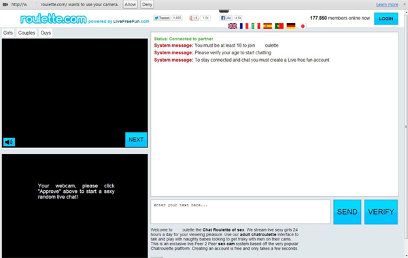Viewport: 408px width, 258px height.
Task: Click the camera icon in the permission bar
Action: pos(5,5)
